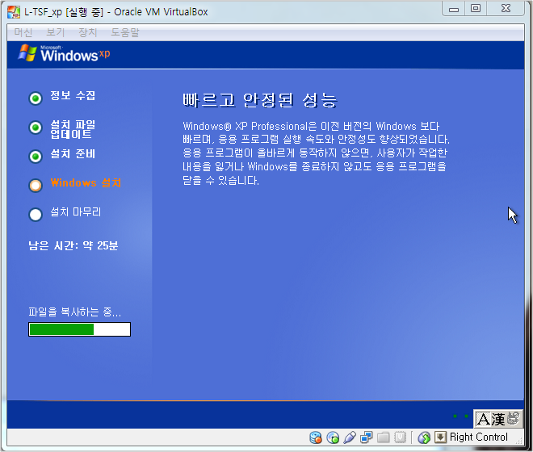Open the 머신 menu
Viewport: 533px width, 452px height.
[x=23, y=32]
